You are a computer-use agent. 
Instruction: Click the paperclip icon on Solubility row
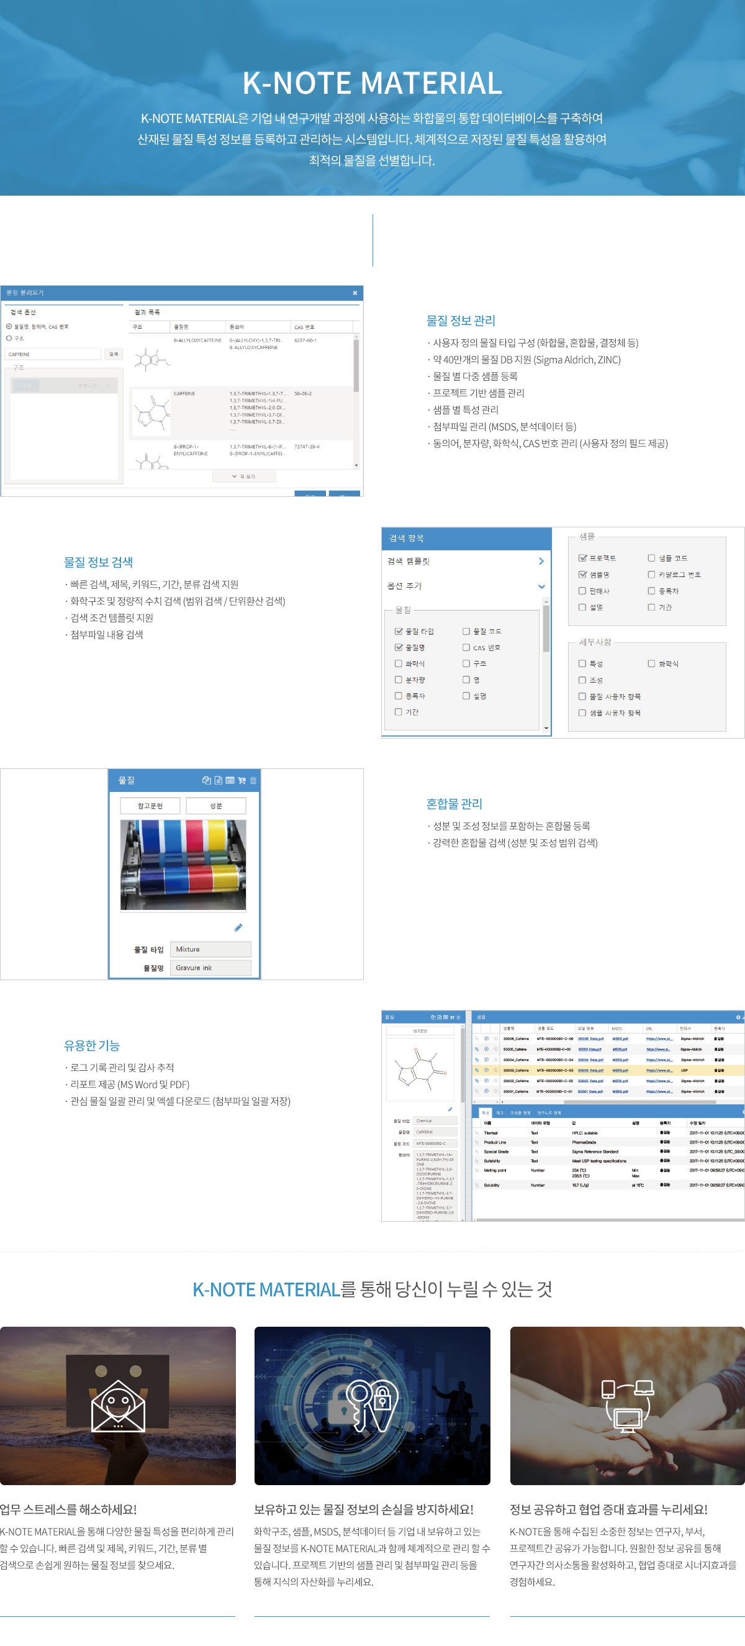pyautogui.click(x=477, y=1185)
